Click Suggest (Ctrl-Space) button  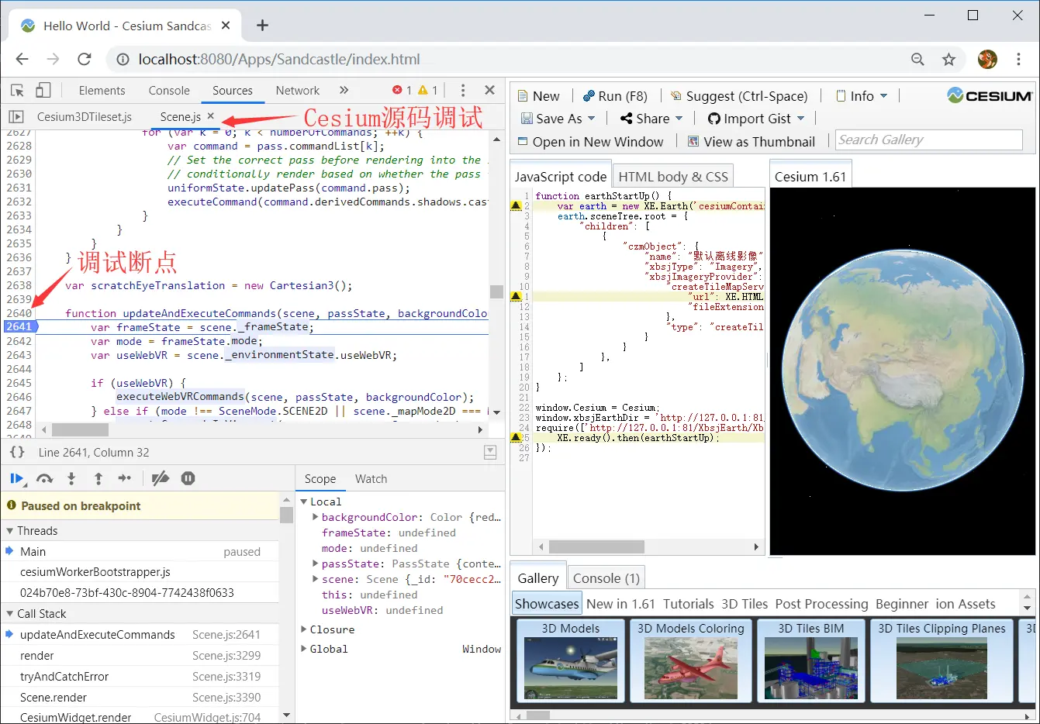739,96
